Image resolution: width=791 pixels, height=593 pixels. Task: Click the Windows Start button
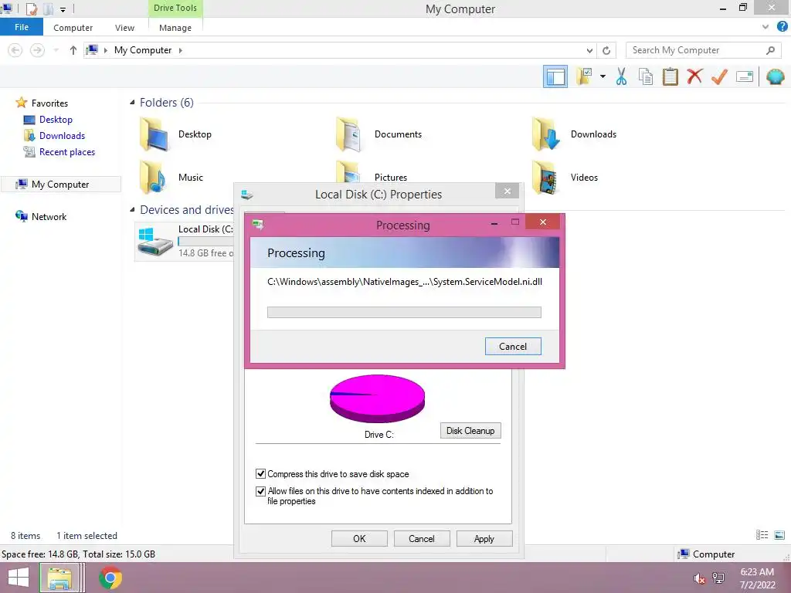click(19, 578)
